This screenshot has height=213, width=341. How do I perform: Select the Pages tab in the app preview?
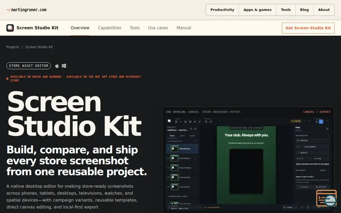click(x=172, y=135)
